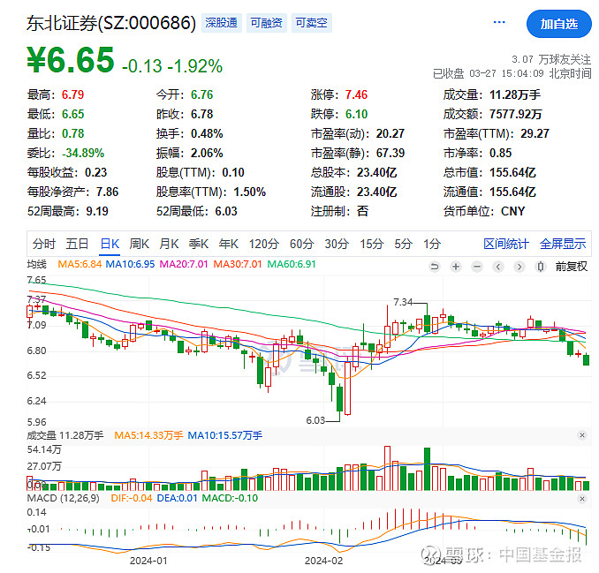This screenshot has height=573, width=599.
Task: Select the 周K tab
Action: 139,244
